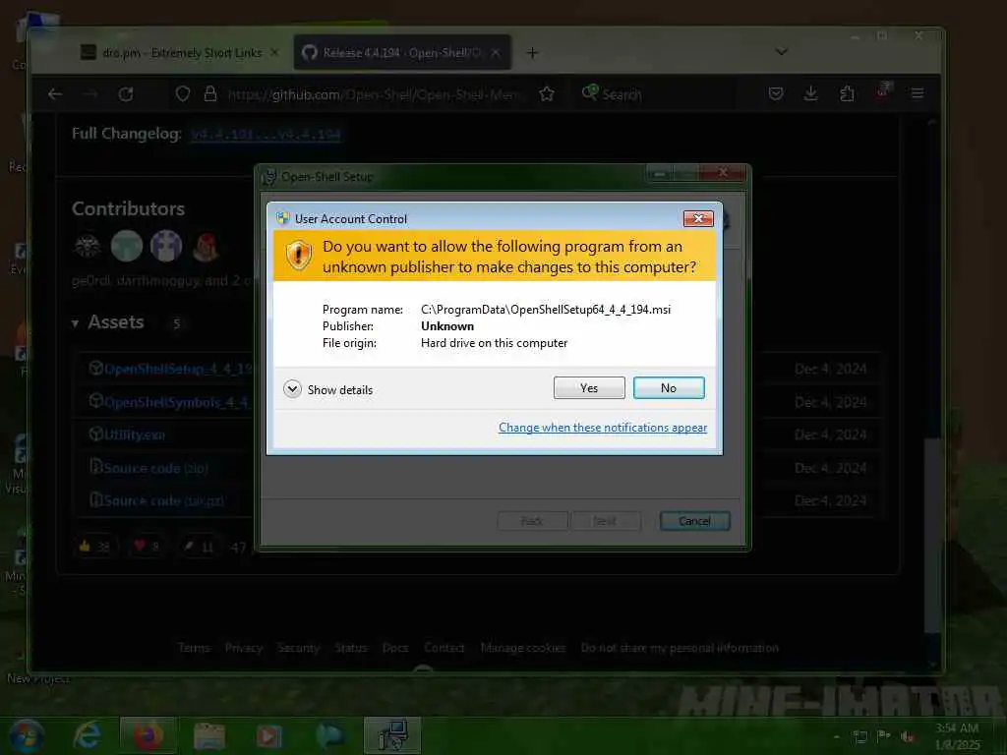Image resolution: width=1007 pixels, height=755 pixels.
Task: Go back in Firefox
Action: (55, 94)
